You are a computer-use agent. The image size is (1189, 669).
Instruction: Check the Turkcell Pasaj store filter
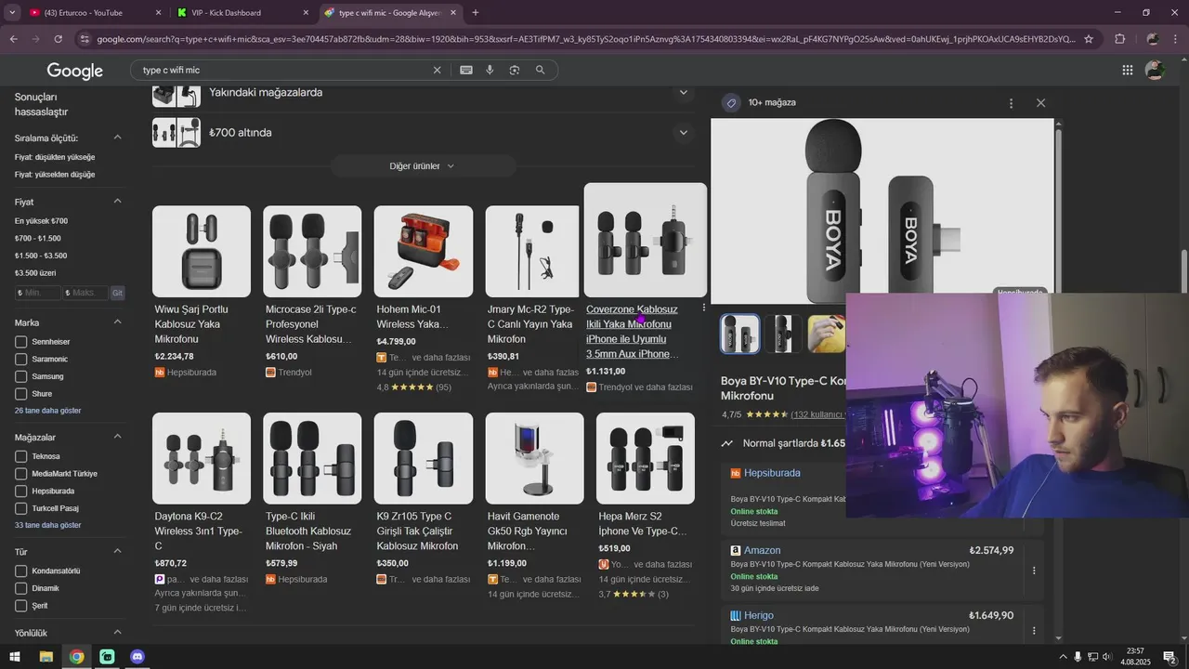pos(20,508)
